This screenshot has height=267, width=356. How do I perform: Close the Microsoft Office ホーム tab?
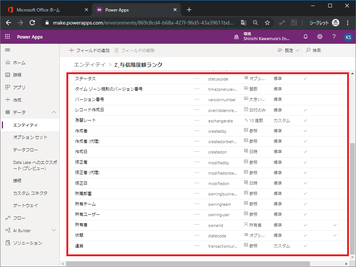[x=86, y=10]
